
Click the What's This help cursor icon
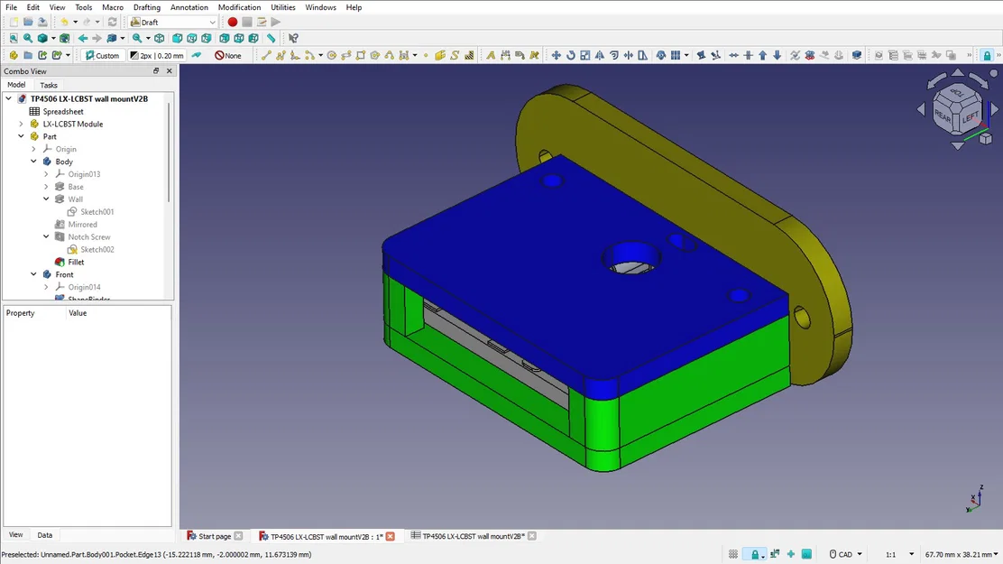[293, 39]
